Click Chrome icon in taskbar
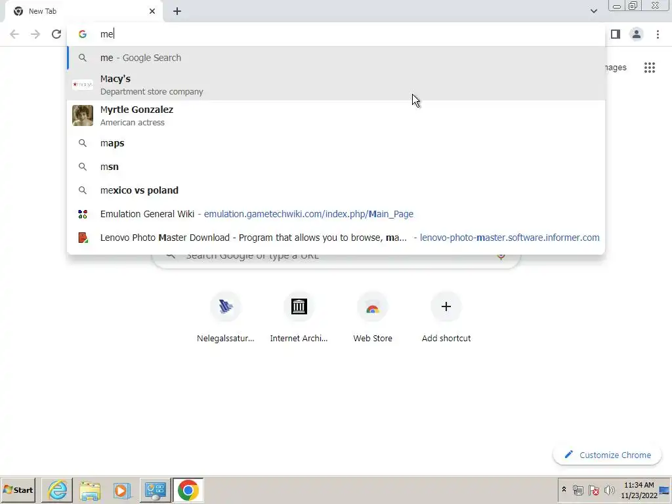This screenshot has width=672, height=504. [x=188, y=490]
